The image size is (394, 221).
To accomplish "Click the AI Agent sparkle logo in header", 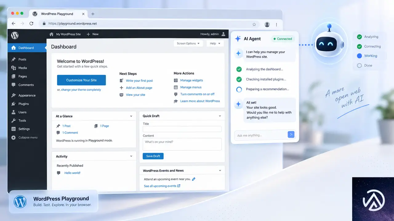I will coord(238,39).
